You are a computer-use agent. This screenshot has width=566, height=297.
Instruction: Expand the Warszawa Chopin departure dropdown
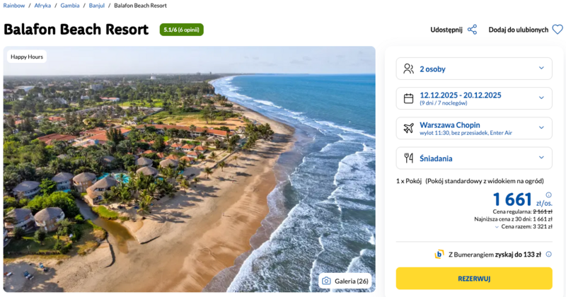coord(541,128)
